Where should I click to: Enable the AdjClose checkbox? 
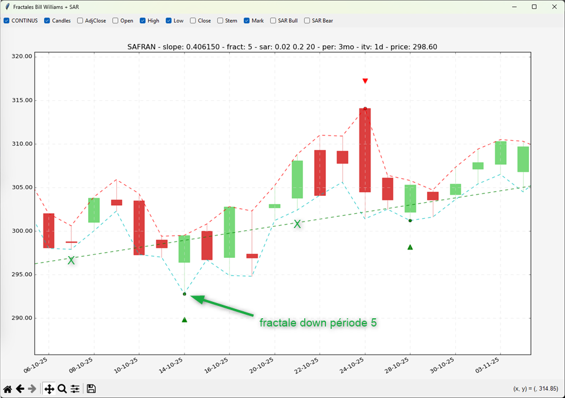(80, 21)
